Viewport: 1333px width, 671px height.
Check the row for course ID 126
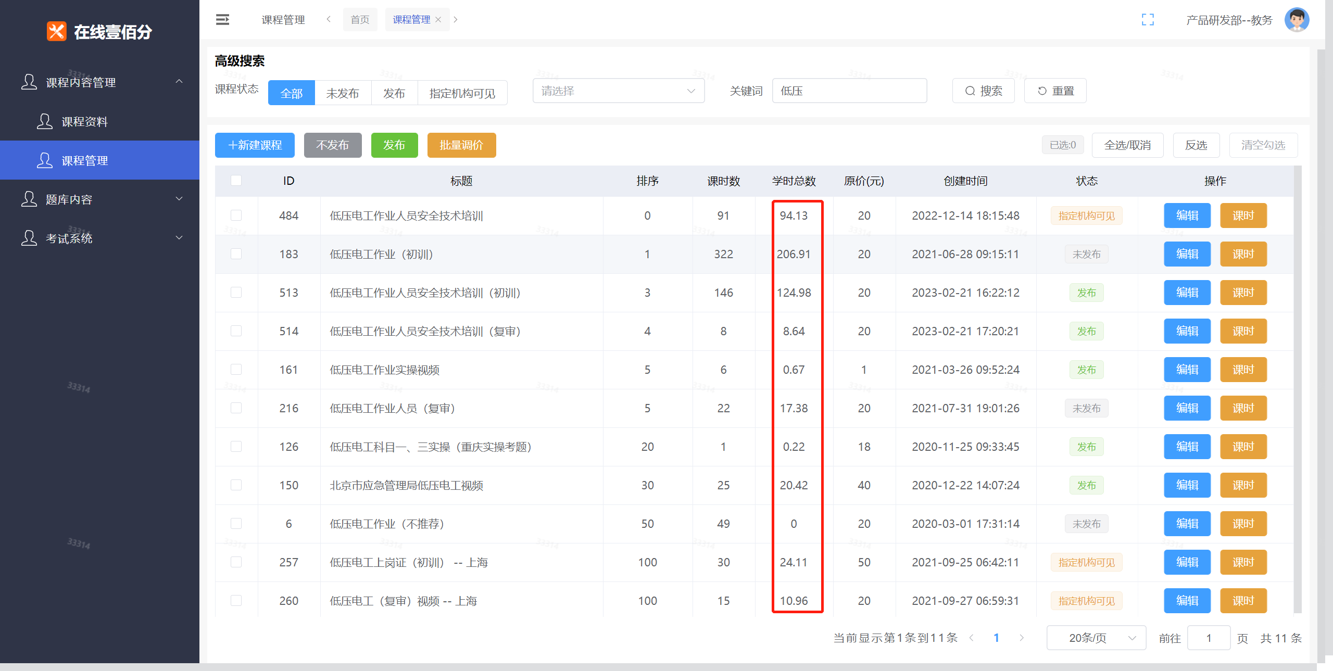(236, 447)
